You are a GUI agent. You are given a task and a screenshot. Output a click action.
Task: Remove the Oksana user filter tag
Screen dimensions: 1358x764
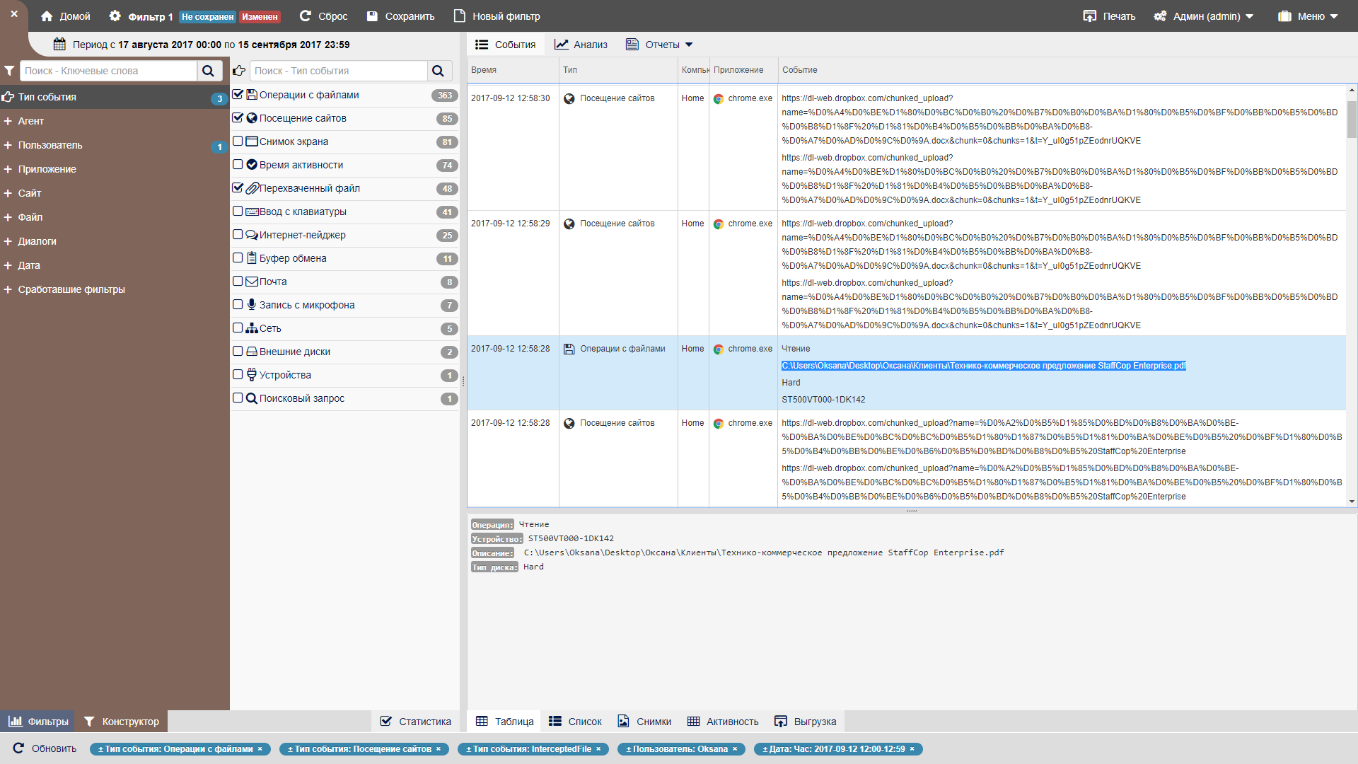click(x=735, y=749)
